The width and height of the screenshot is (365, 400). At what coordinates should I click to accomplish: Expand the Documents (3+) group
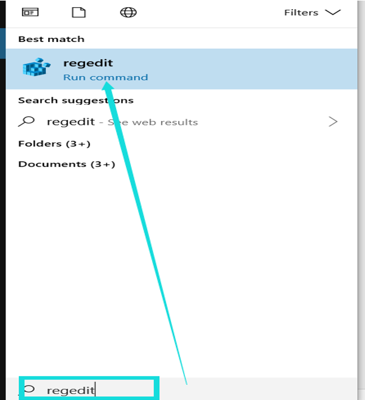click(x=66, y=164)
